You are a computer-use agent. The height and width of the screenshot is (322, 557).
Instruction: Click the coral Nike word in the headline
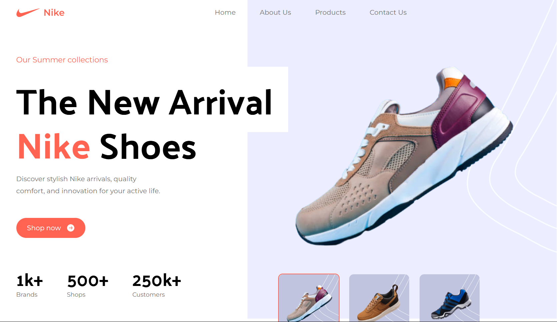pos(54,147)
